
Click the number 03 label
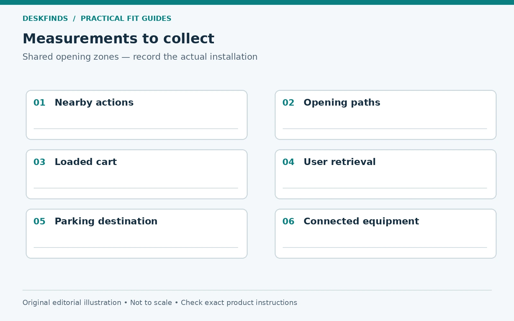coord(40,162)
